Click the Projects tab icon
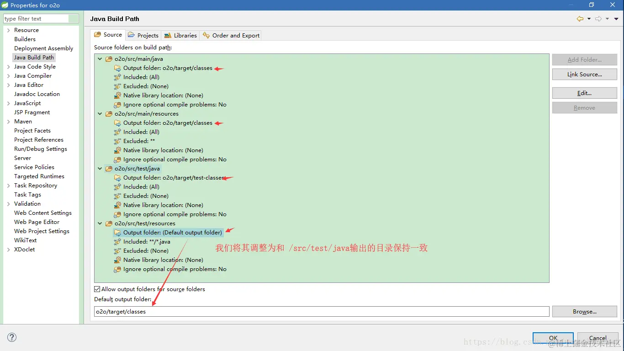Viewport: 624px width, 351px height. (132, 35)
